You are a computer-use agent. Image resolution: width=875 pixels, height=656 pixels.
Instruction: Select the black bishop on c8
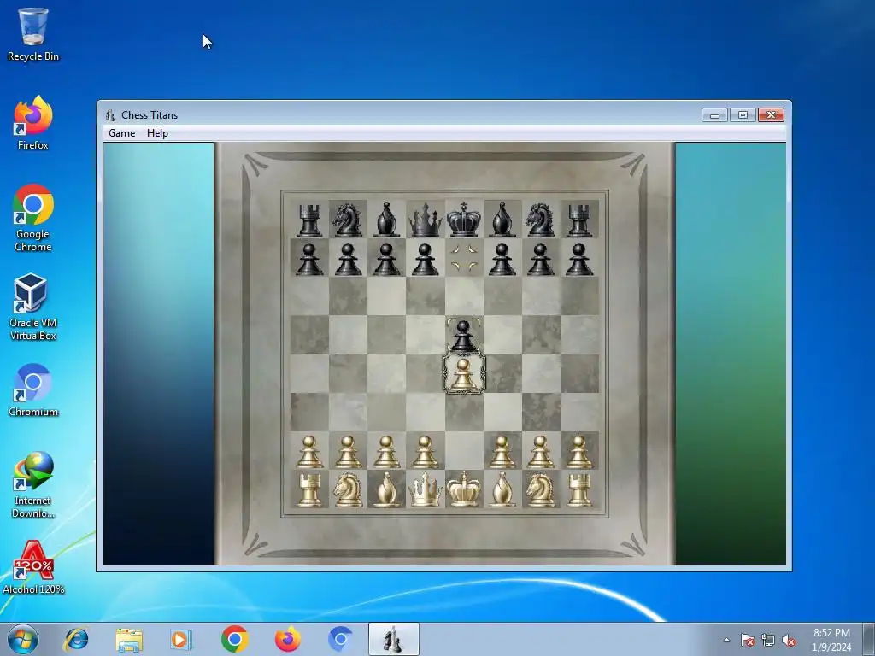[x=387, y=220]
